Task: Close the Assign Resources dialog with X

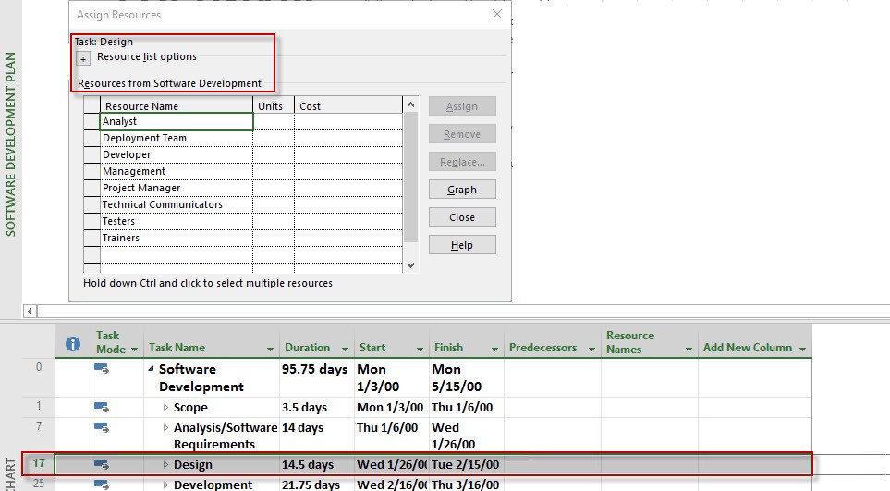Action: click(497, 14)
